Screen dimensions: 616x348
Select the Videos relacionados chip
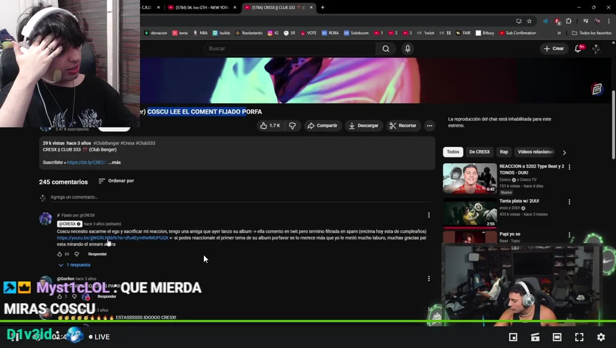tap(536, 152)
